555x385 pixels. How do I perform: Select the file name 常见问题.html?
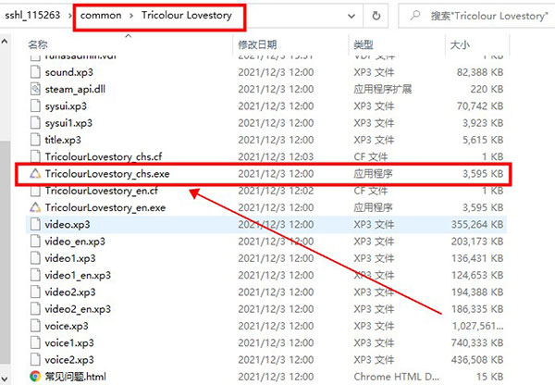pos(76,377)
